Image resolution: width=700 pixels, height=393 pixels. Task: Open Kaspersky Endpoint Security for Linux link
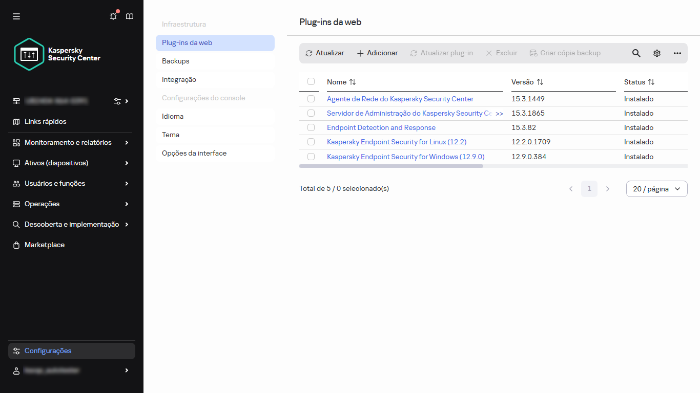397,142
